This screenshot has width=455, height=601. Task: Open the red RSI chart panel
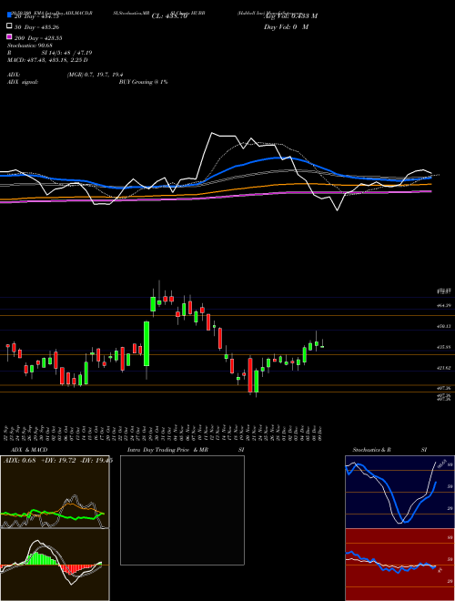point(399,565)
